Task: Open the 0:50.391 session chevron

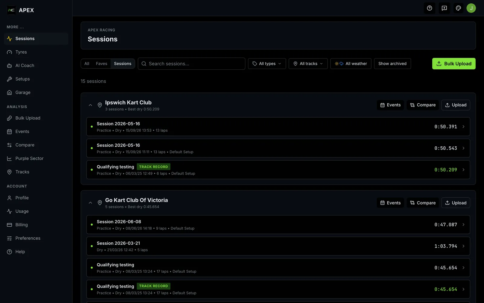Action: click(x=463, y=127)
